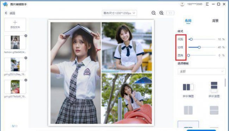Select the top-right smiling girl photo
Screen dimensions: 229x131
click(x=127, y=47)
